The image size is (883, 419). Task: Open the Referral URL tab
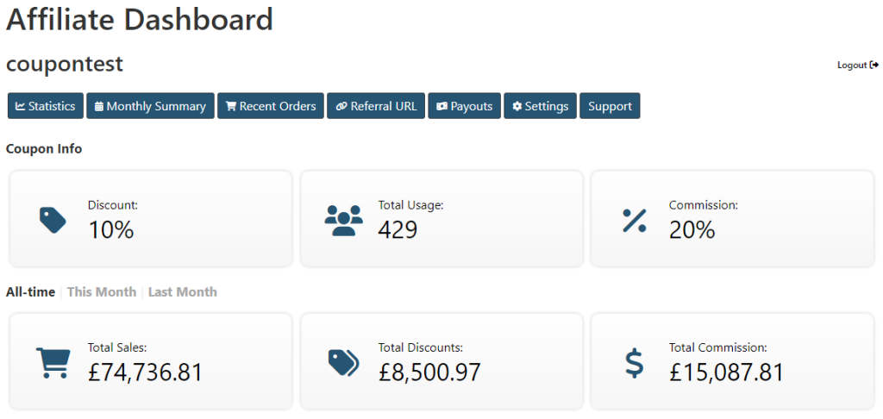(x=376, y=106)
